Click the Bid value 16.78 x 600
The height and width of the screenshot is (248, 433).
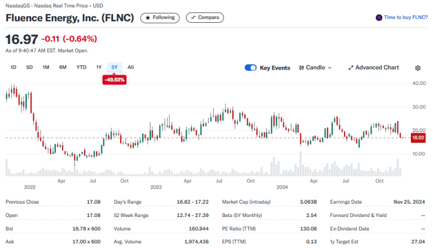click(x=86, y=229)
